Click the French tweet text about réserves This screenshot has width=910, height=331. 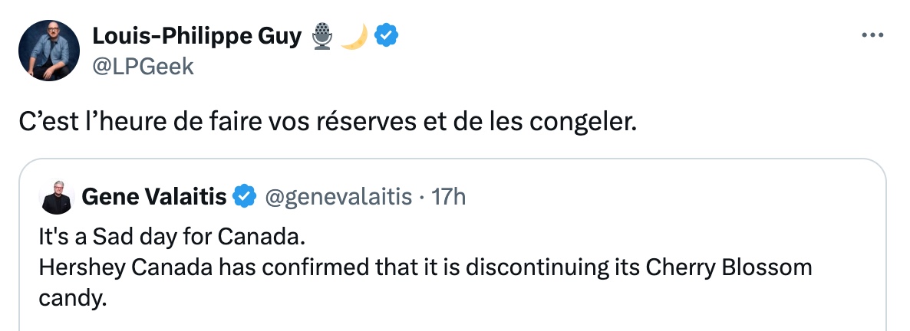(x=328, y=123)
